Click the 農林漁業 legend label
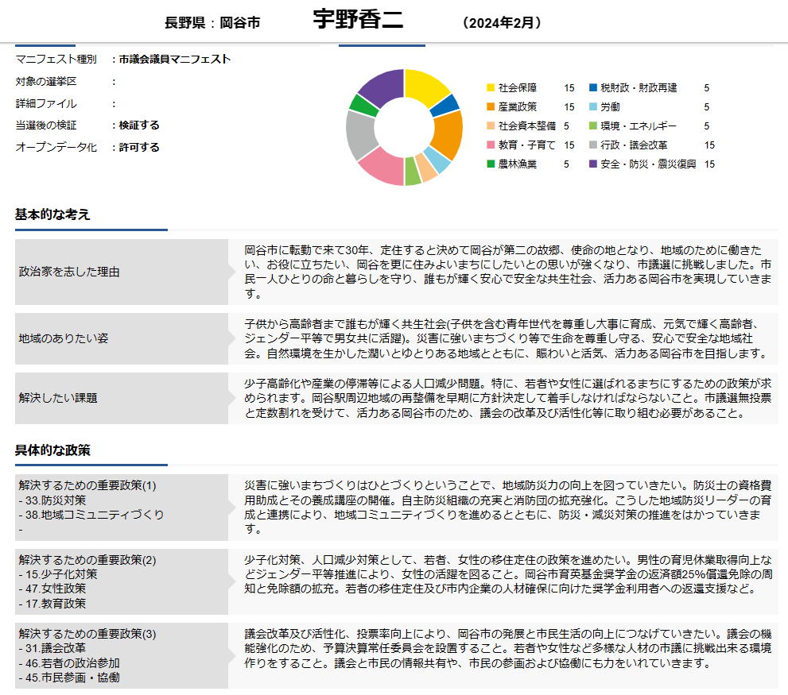 (517, 164)
